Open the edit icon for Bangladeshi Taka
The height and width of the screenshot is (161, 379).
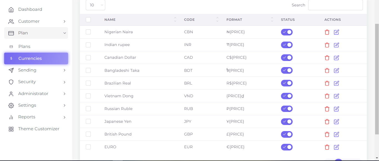337,70
